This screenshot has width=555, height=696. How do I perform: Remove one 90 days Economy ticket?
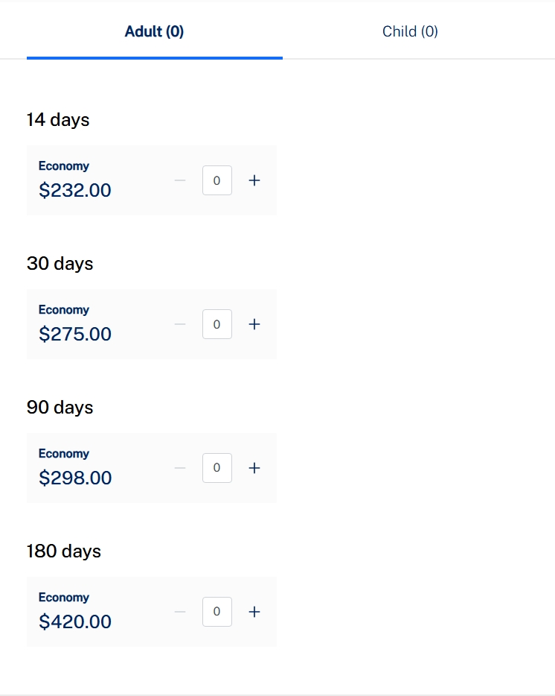pyautogui.click(x=180, y=468)
